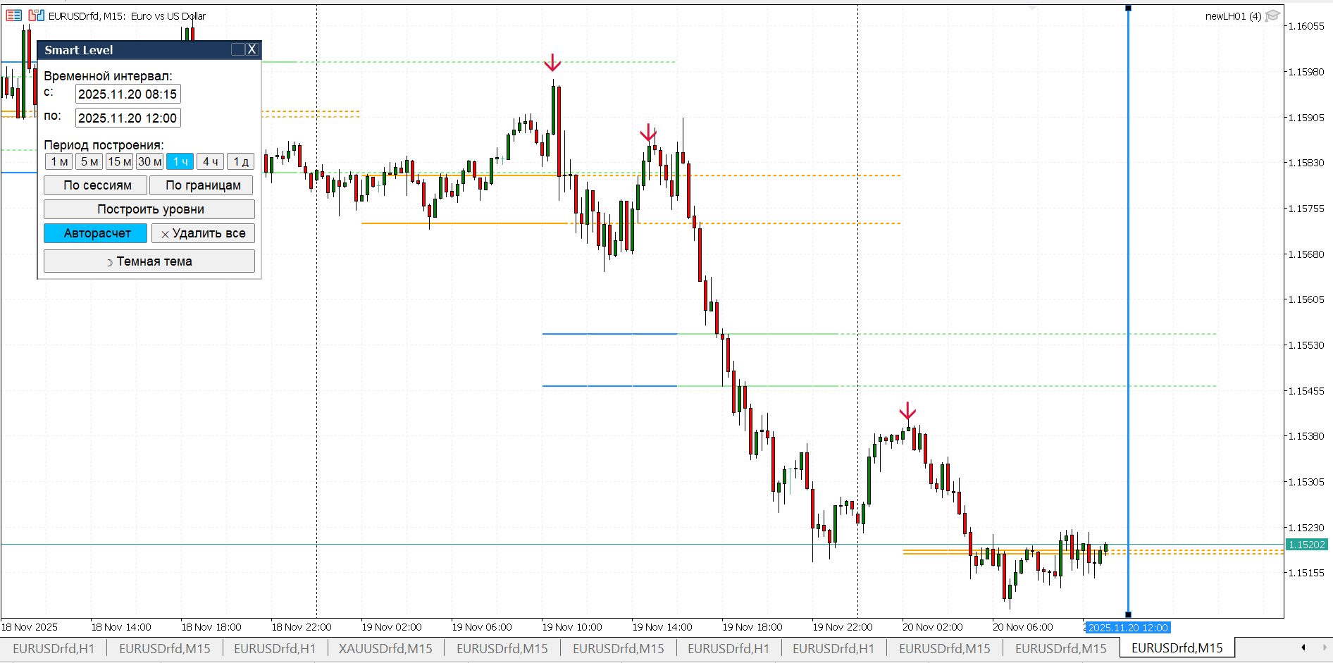Click the По сессиям button

(96, 185)
